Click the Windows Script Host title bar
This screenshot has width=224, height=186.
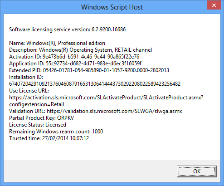(112, 7)
